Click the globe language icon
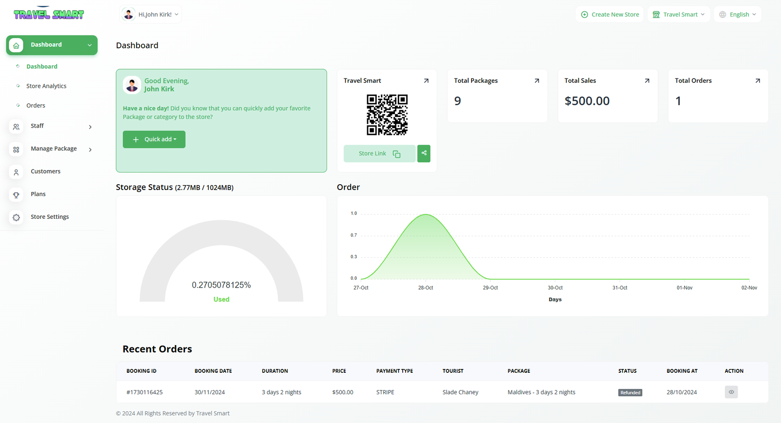The image size is (781, 423). tap(722, 15)
